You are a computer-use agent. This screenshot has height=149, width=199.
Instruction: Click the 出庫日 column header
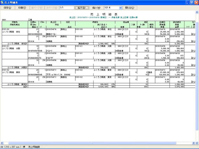(x=162, y=22)
